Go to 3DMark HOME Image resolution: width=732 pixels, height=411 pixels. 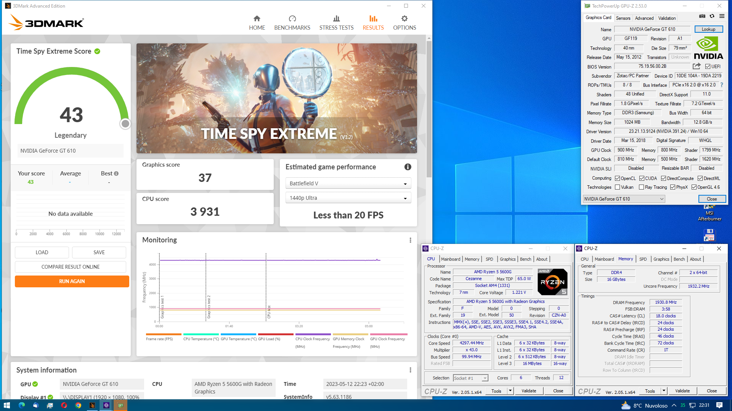point(257,23)
